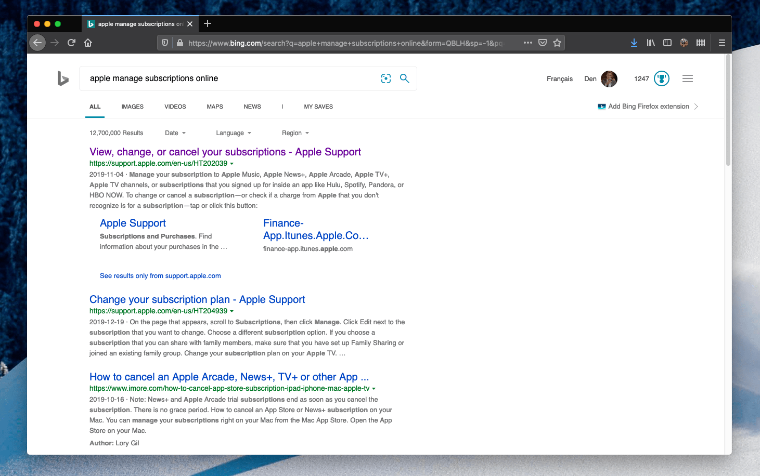Click the 'Author: Lory Gil' text
This screenshot has width=760, height=476.
[x=114, y=443]
